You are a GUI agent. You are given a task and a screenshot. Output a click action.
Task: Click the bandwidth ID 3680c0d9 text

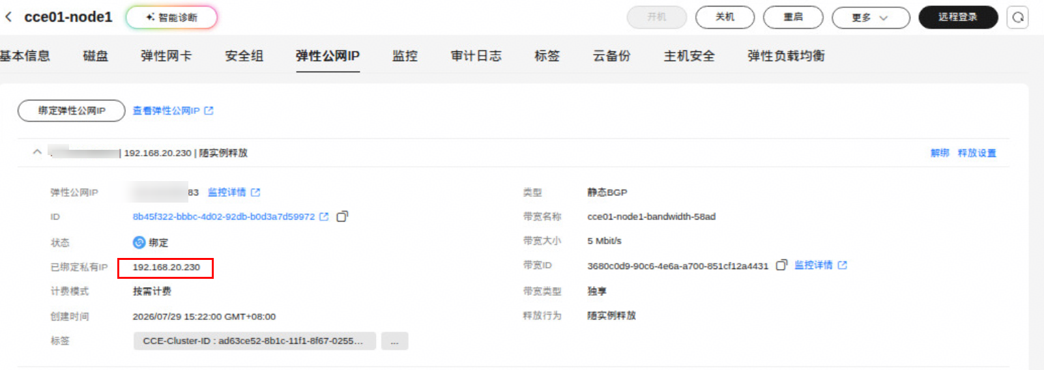(678, 266)
